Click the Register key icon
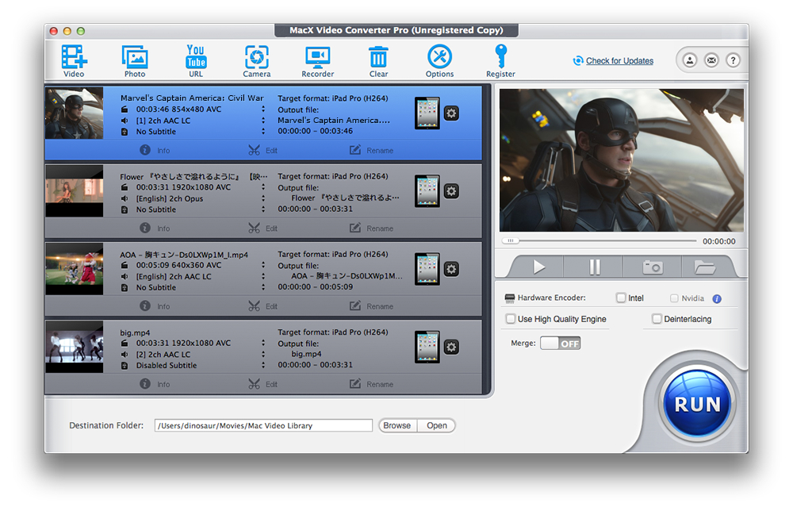Viewport: 793px width, 507px height. [500, 61]
